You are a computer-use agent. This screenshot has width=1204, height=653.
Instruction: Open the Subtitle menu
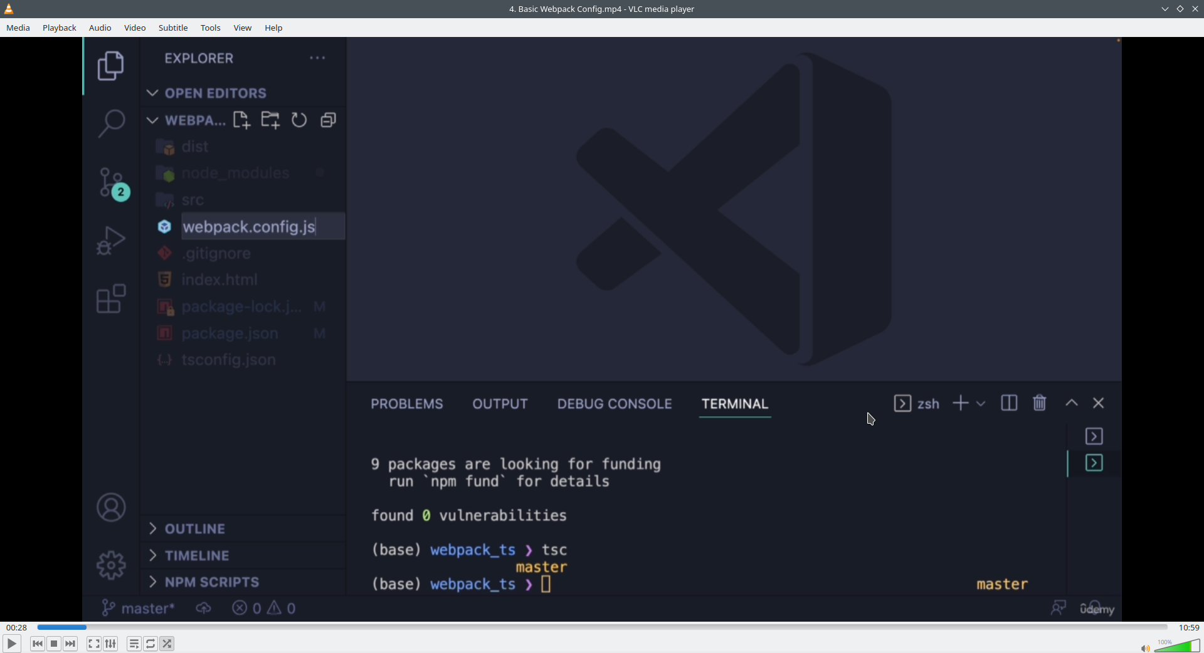pos(173,28)
